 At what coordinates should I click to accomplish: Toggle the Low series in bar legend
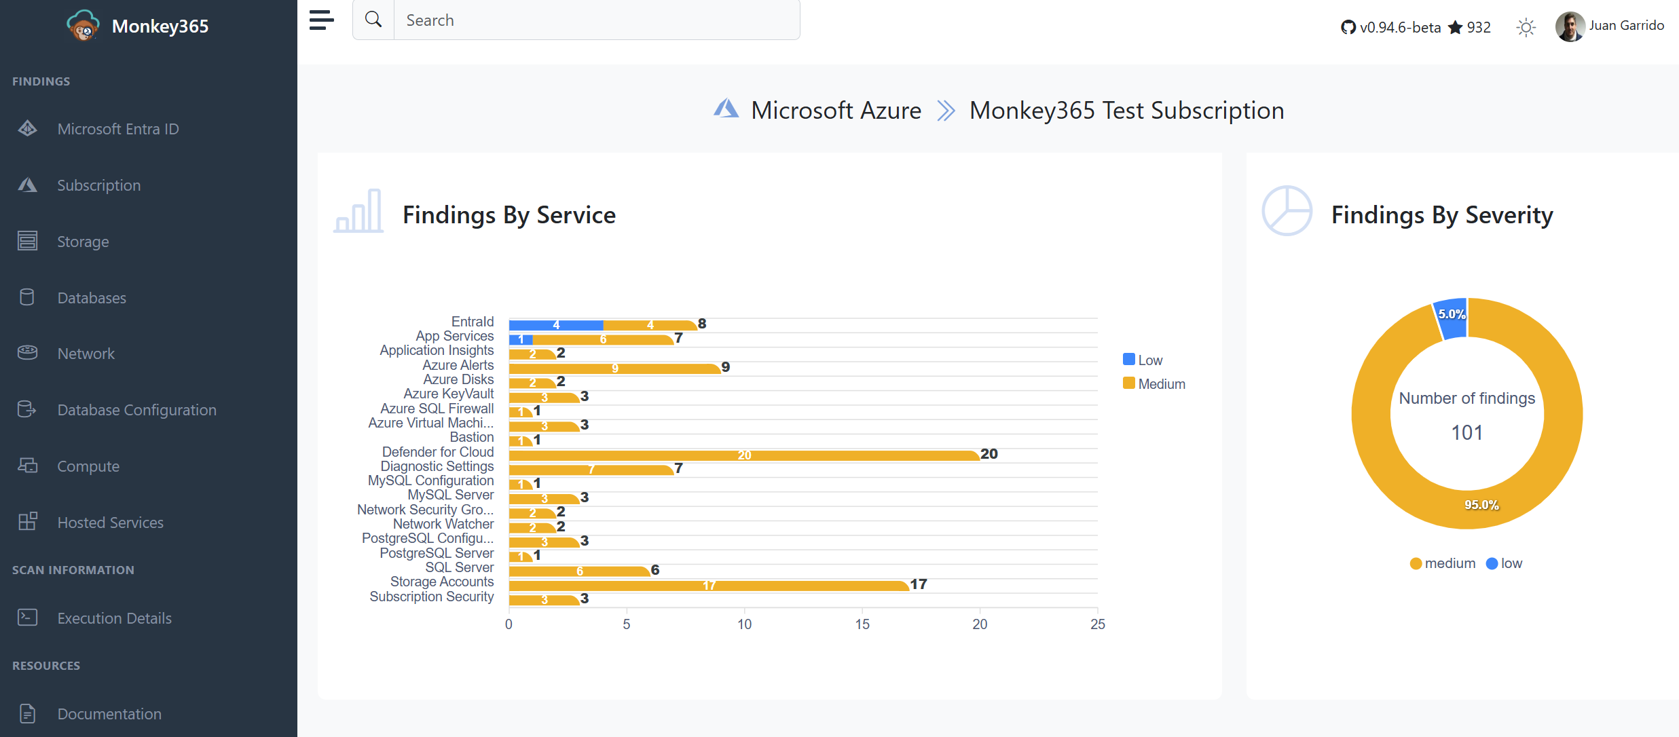coord(1143,360)
